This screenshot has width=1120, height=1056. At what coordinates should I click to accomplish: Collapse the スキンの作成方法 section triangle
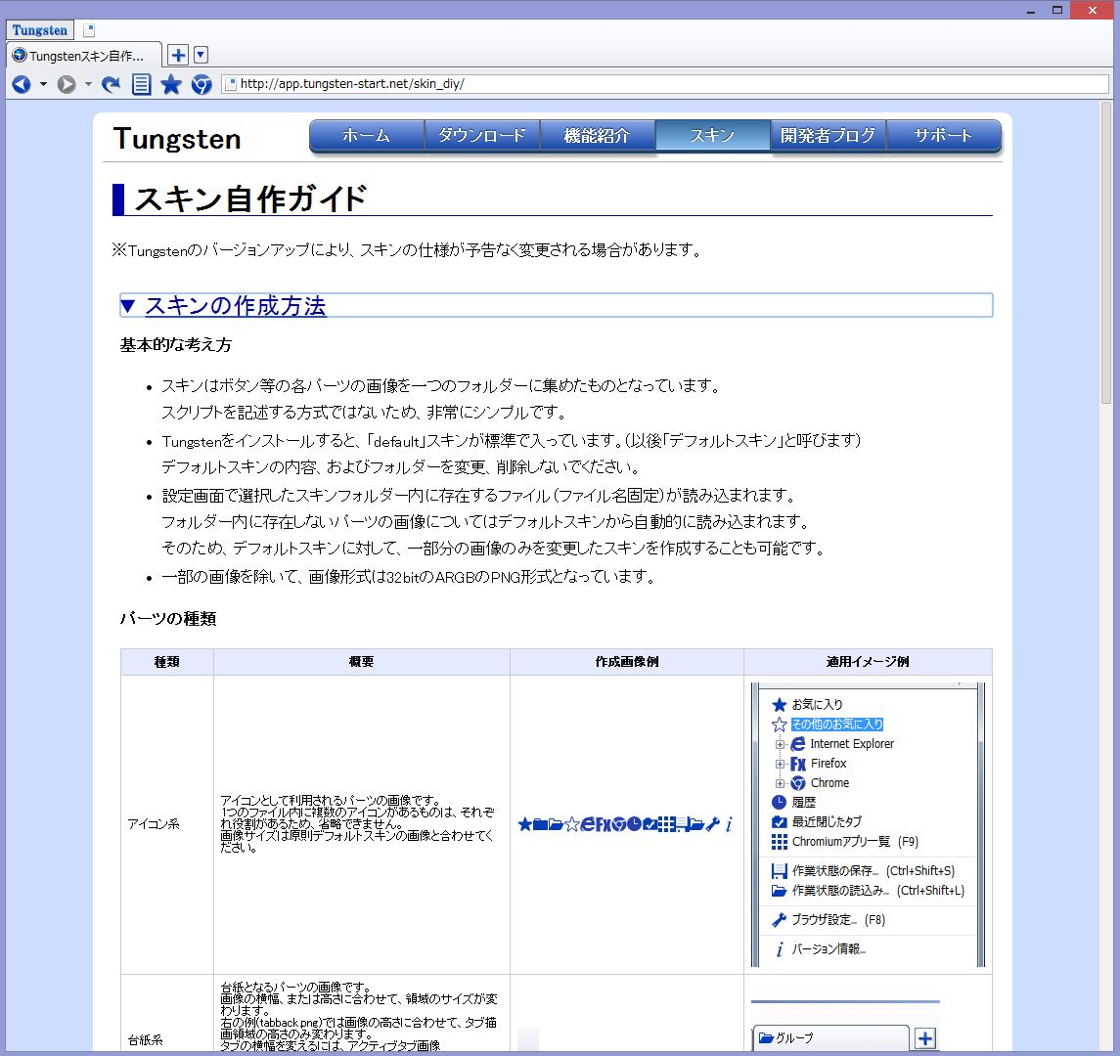tap(128, 306)
